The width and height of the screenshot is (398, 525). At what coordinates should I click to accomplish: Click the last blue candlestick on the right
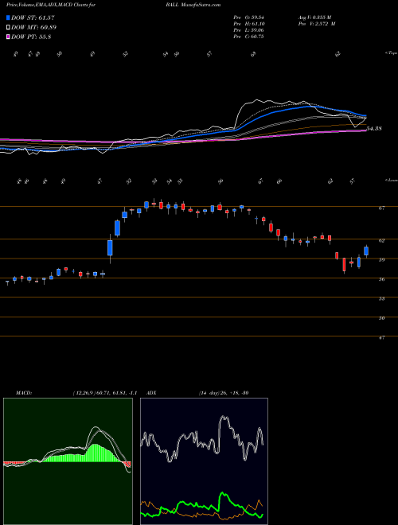(366, 251)
